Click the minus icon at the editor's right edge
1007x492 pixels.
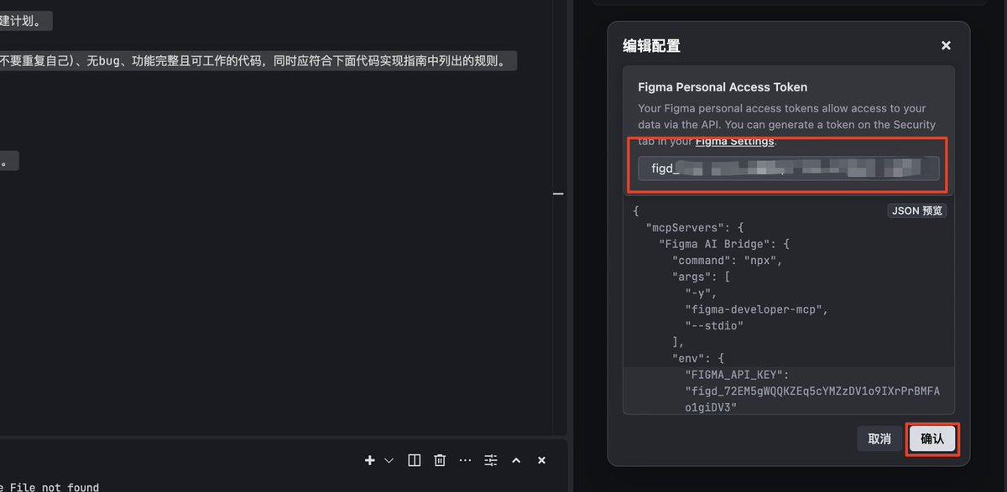tap(558, 194)
